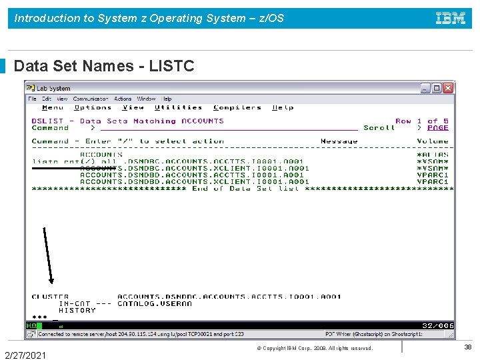Image resolution: width=480 pixels, height=360 pixels.
Task: Click the Connected to remote server status text
Action: tap(141, 334)
